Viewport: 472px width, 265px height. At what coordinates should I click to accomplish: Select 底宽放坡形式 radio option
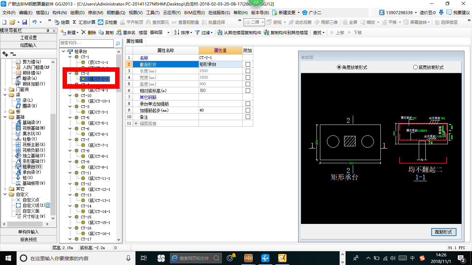(428, 67)
